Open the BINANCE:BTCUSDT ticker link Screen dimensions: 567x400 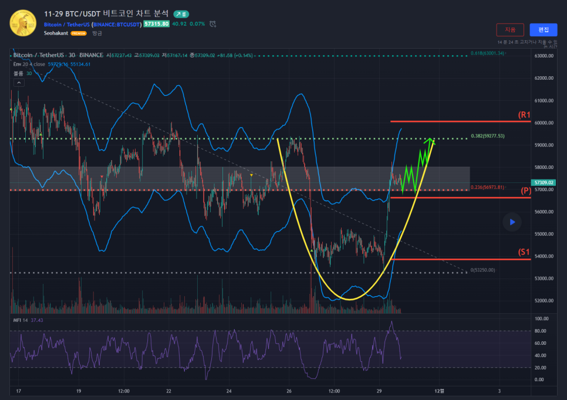117,24
